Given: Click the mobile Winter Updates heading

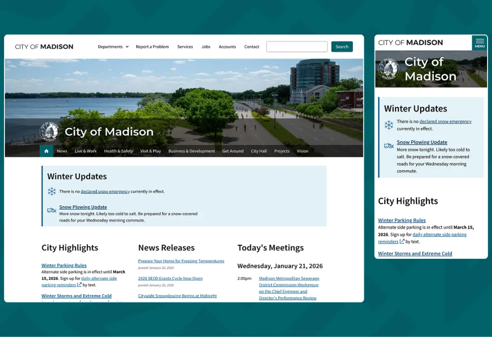Looking at the screenshot, I should pyautogui.click(x=415, y=109).
